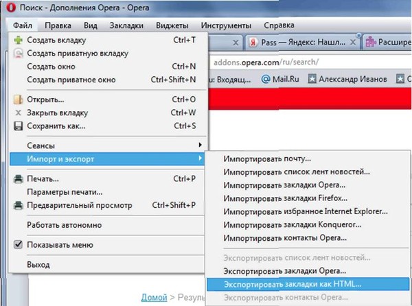
Task: Select Импортировать список лент новостей...
Action: click(x=308, y=172)
